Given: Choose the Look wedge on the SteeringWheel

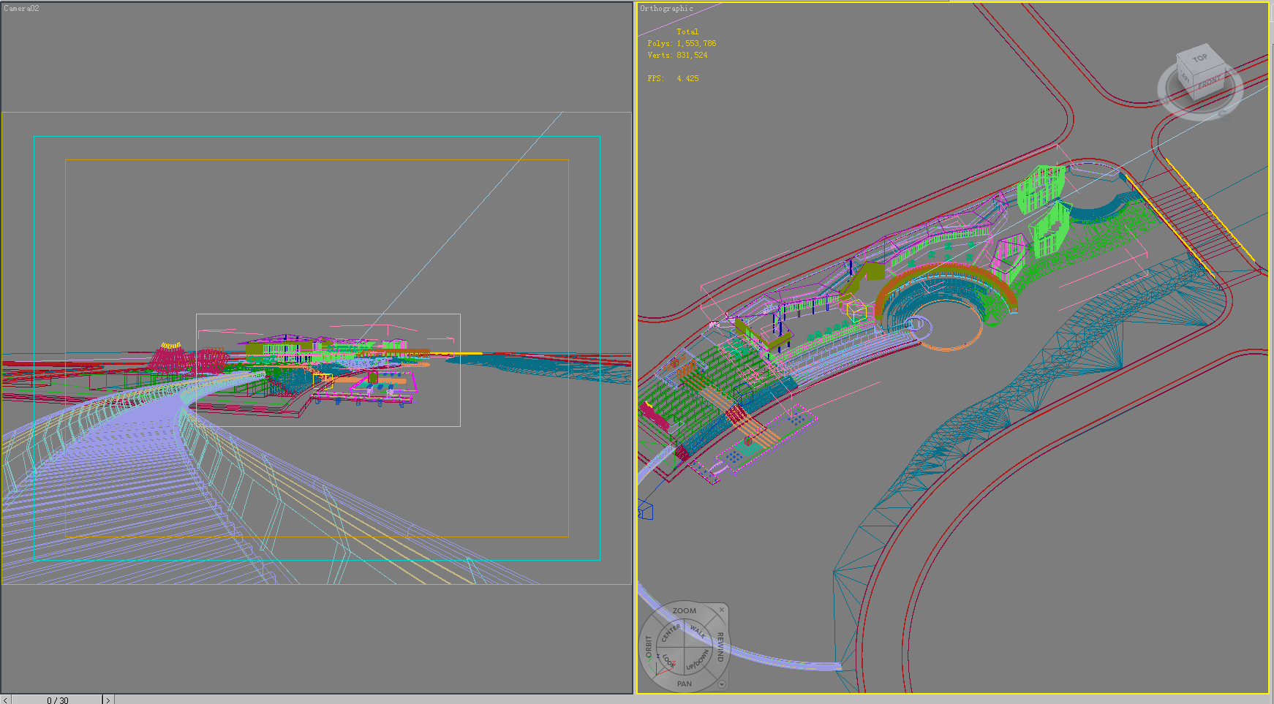Looking at the screenshot, I should pos(669,662).
